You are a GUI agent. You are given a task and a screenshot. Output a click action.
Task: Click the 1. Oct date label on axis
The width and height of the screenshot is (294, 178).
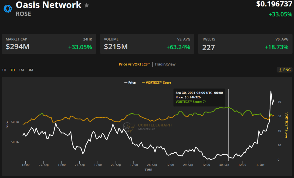[260, 165]
